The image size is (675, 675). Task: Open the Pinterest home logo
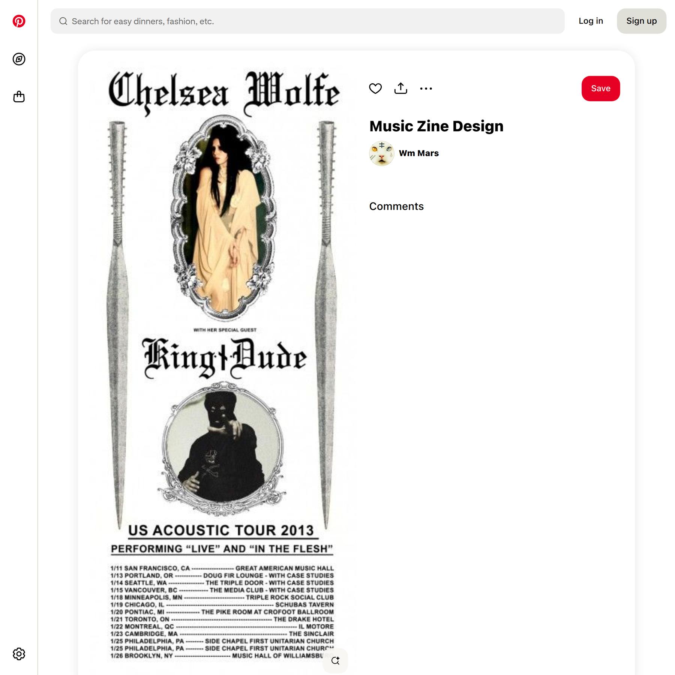[x=19, y=21]
